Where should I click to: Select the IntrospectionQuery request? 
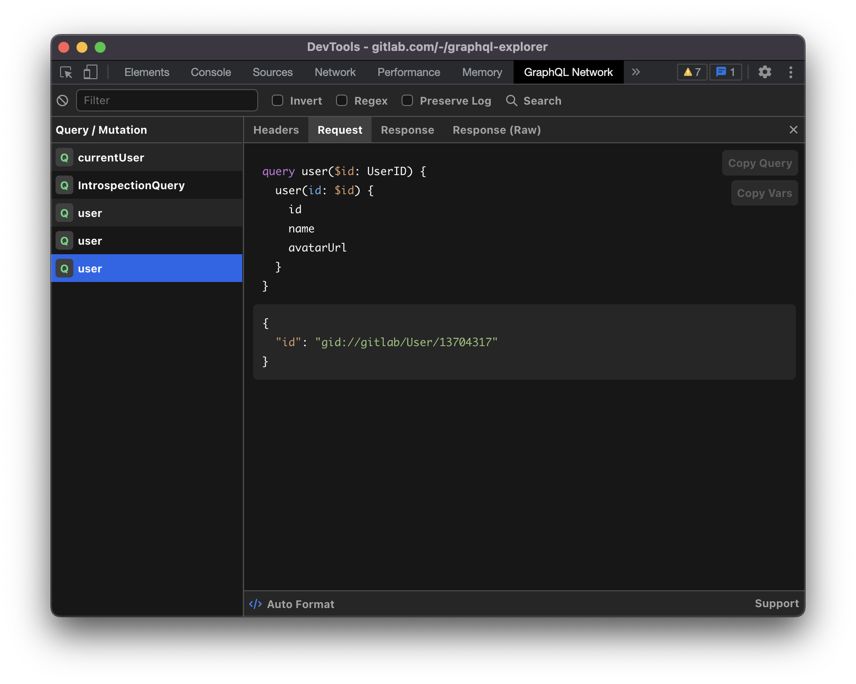tap(131, 186)
